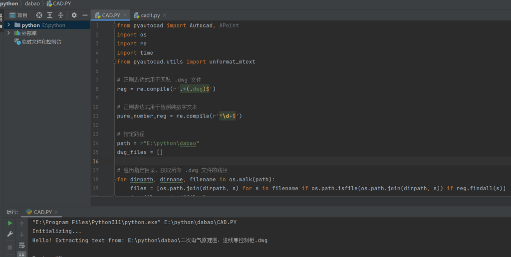Expand the 外部库 tree node
This screenshot has height=257, width=511.
8,33
